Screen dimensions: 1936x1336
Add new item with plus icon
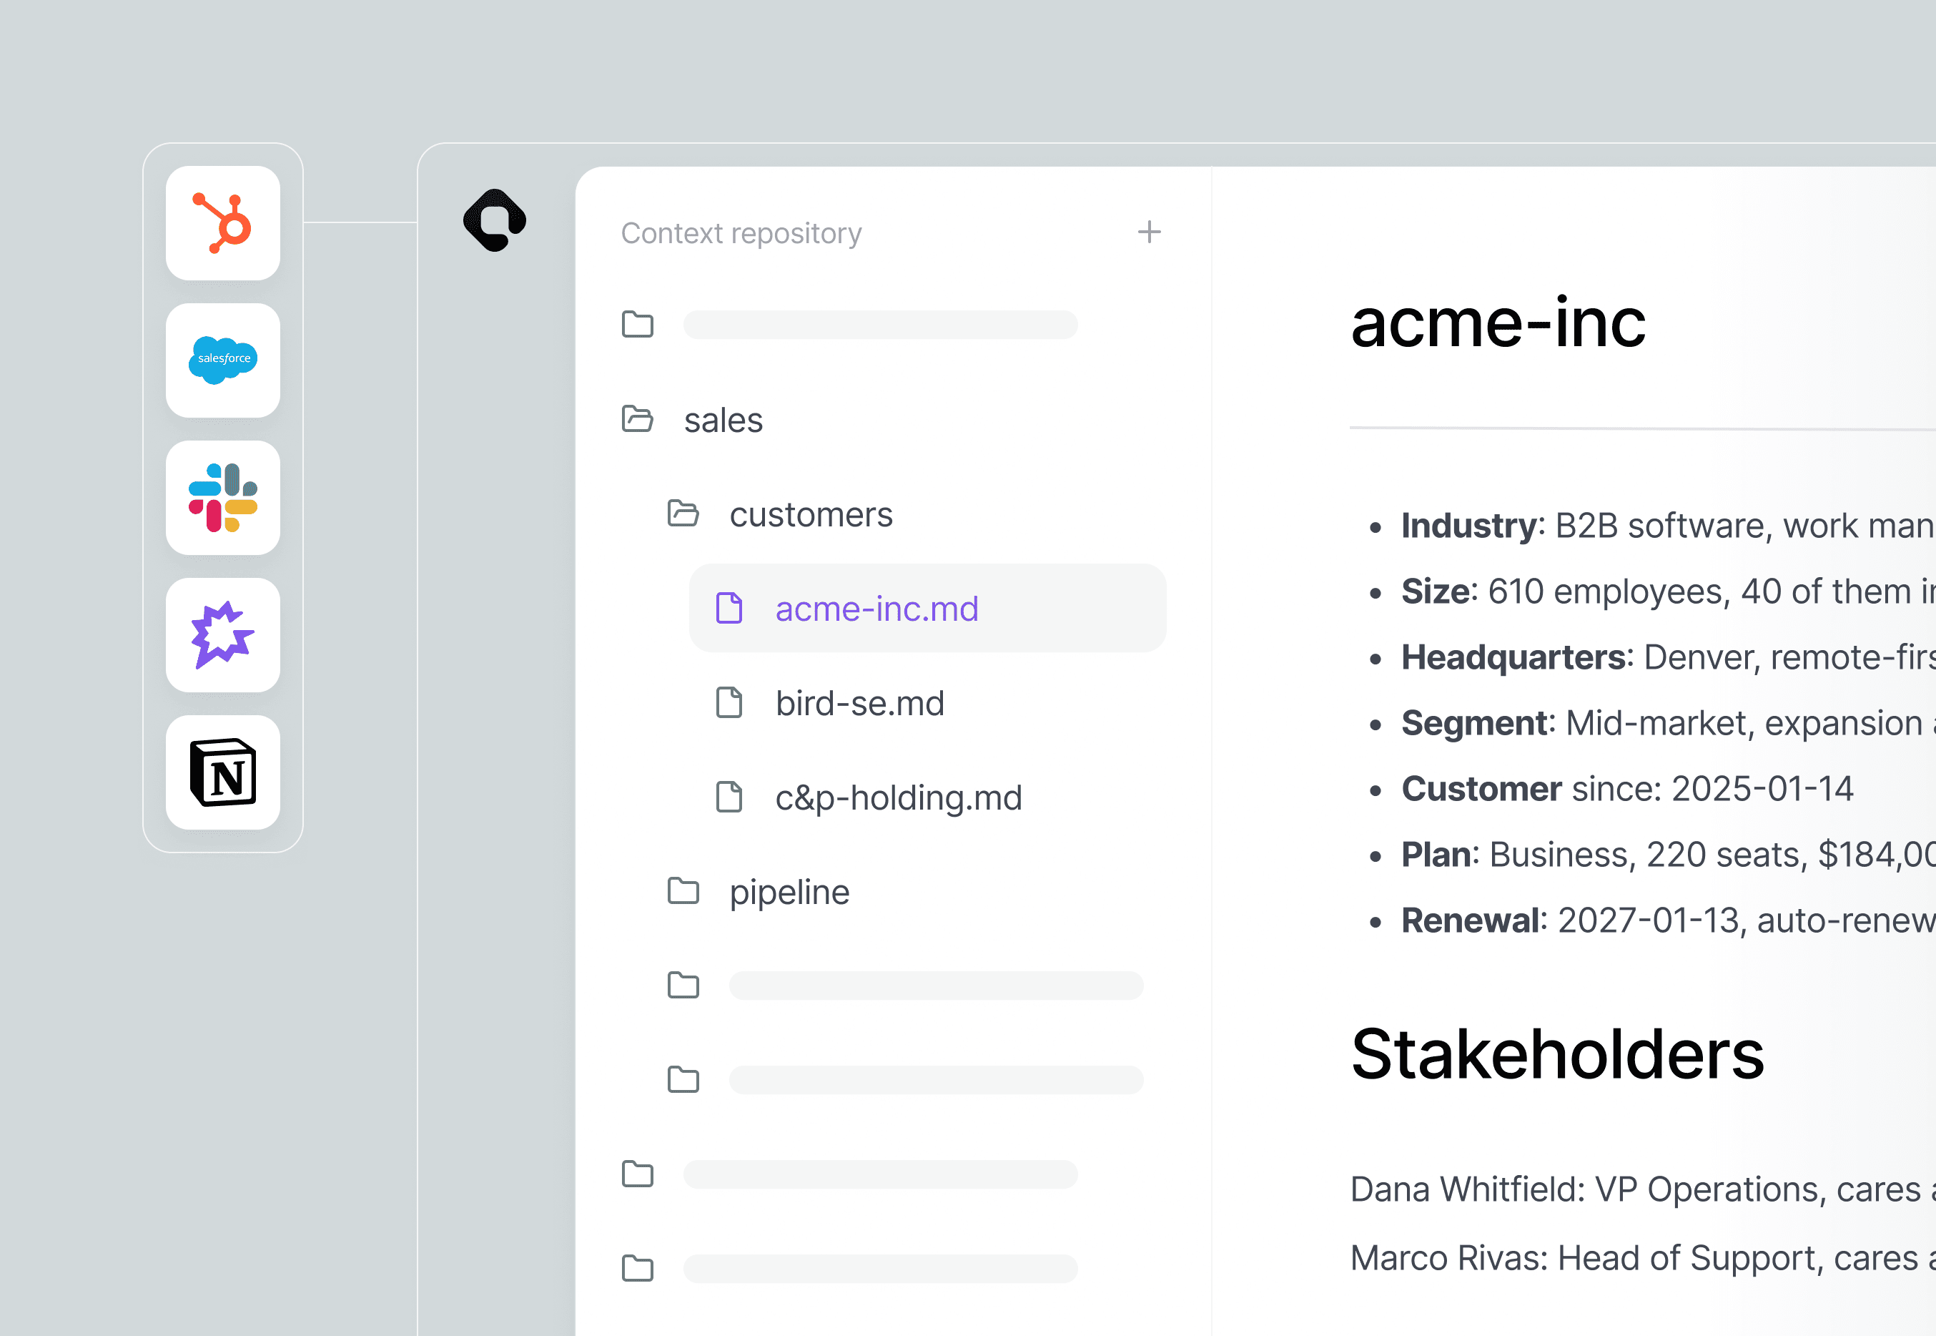(1149, 232)
